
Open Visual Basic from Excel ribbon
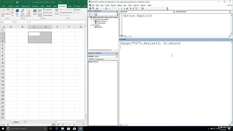point(3,13)
